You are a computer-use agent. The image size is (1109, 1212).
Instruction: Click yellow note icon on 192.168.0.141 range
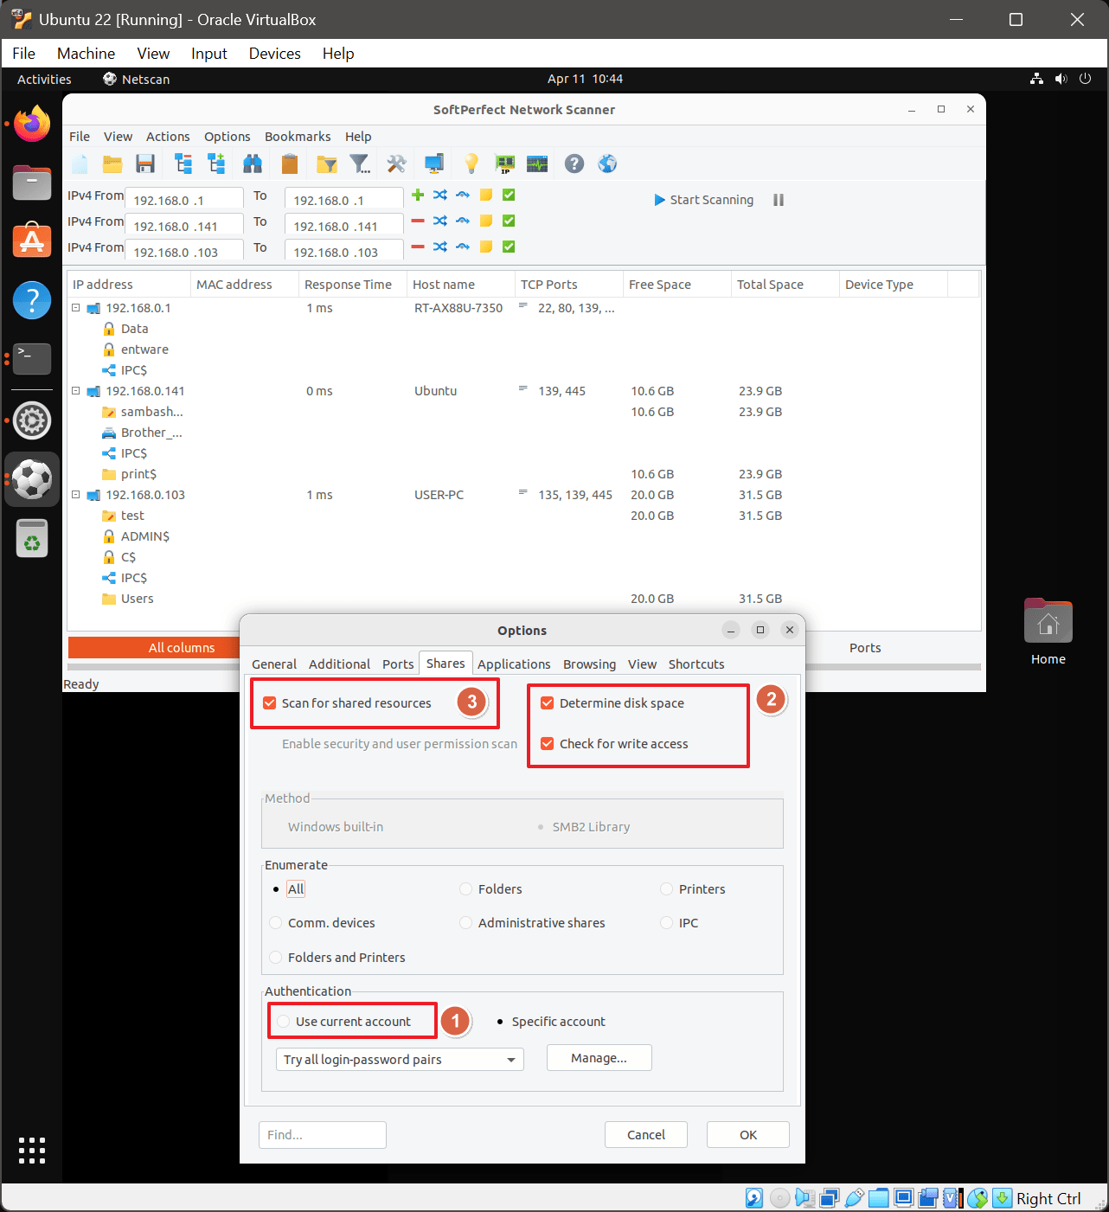coord(486,221)
